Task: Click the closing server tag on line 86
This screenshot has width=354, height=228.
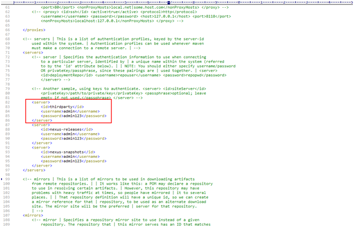Action: click(42, 120)
